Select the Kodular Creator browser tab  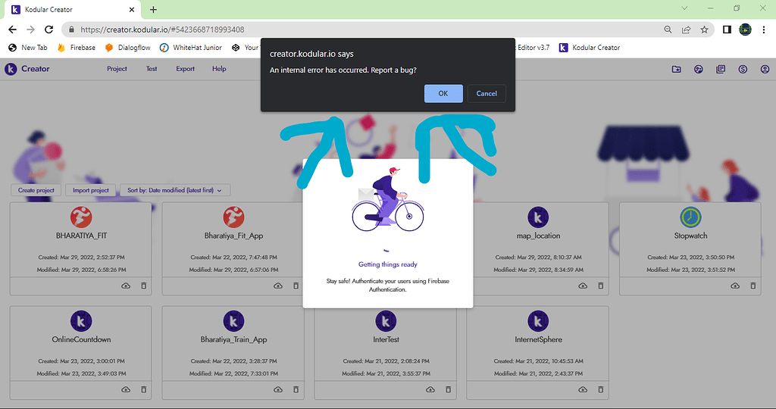pos(73,9)
